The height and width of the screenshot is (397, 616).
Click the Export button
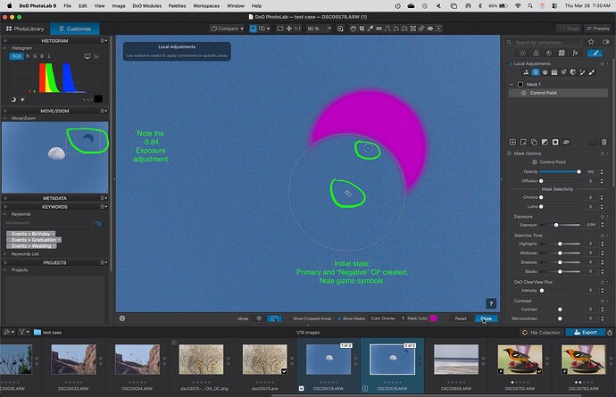pos(586,332)
